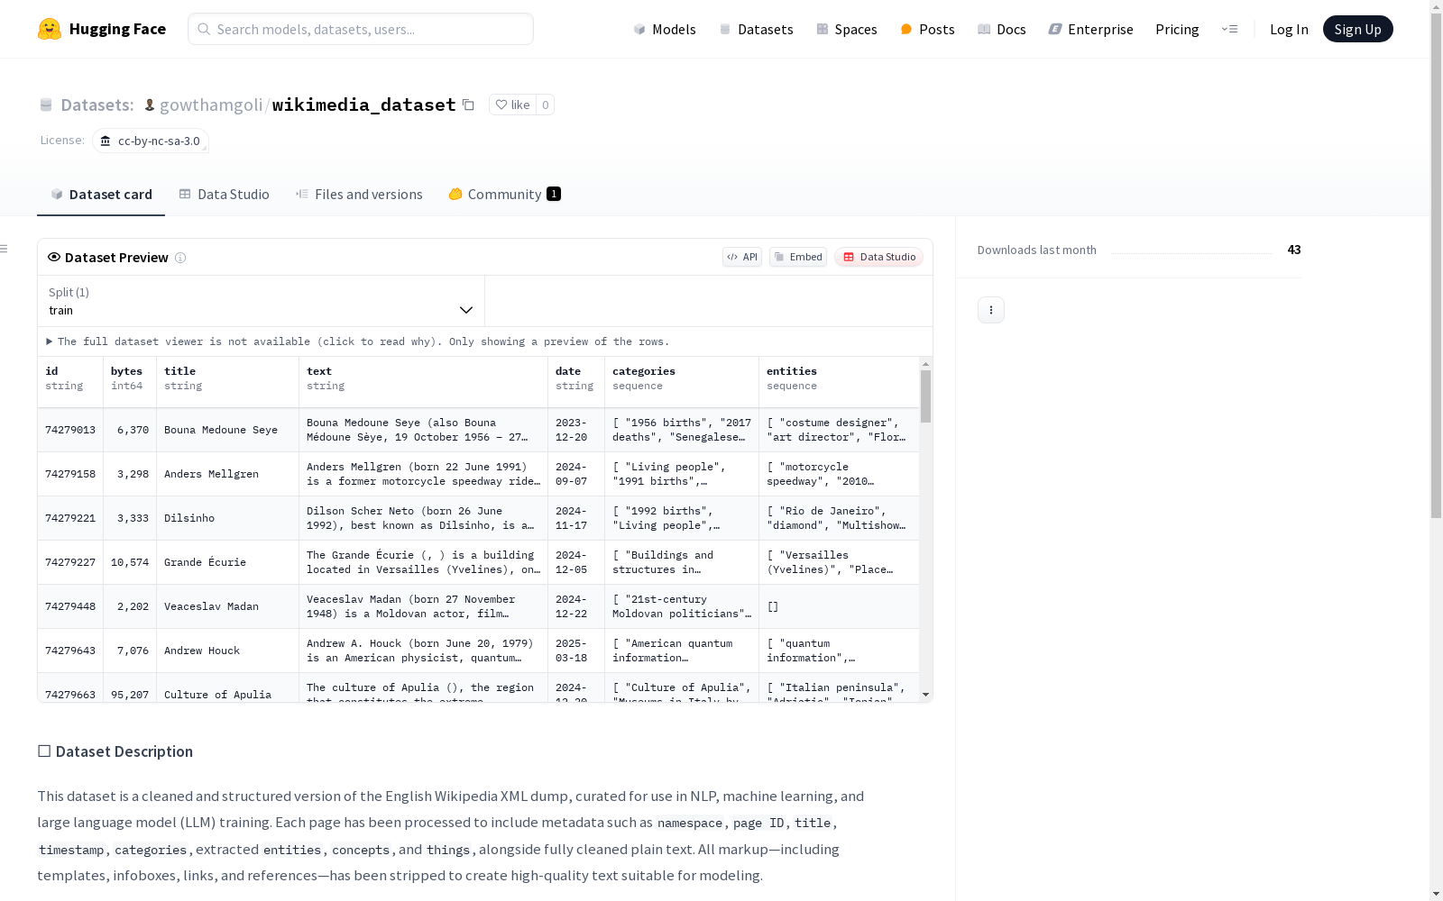Click the gowthamgoli user avatar
Viewport: 1443px width, 901px height.
(x=150, y=105)
